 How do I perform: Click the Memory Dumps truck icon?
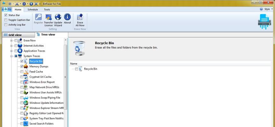[x=26, y=66]
